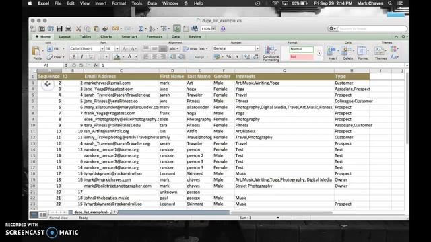Click the AutoSum sigma icon
431x242 pixels.
tap(141, 28)
